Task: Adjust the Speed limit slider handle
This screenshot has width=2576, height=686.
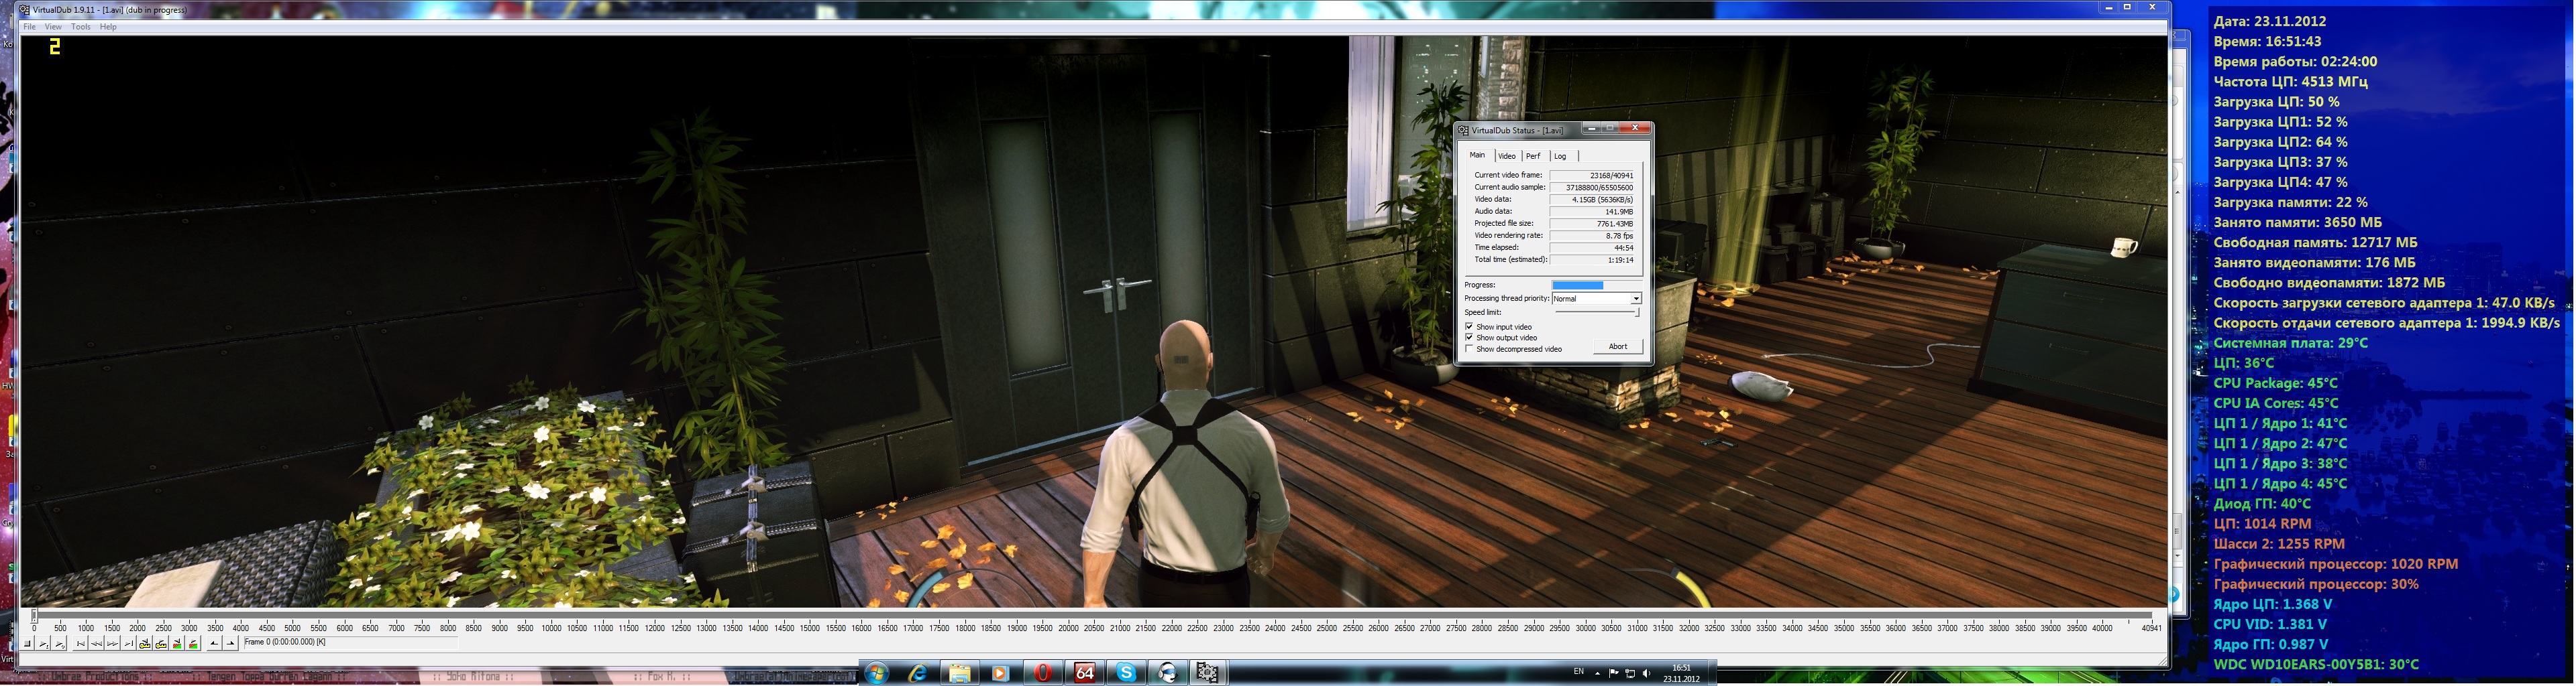Action: (1637, 313)
